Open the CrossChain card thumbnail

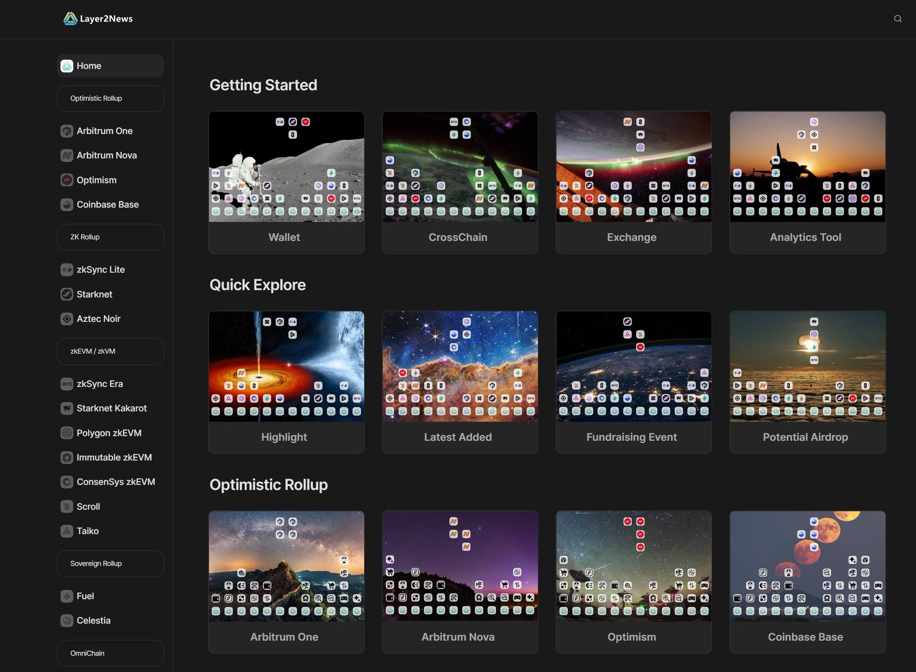pyautogui.click(x=460, y=167)
